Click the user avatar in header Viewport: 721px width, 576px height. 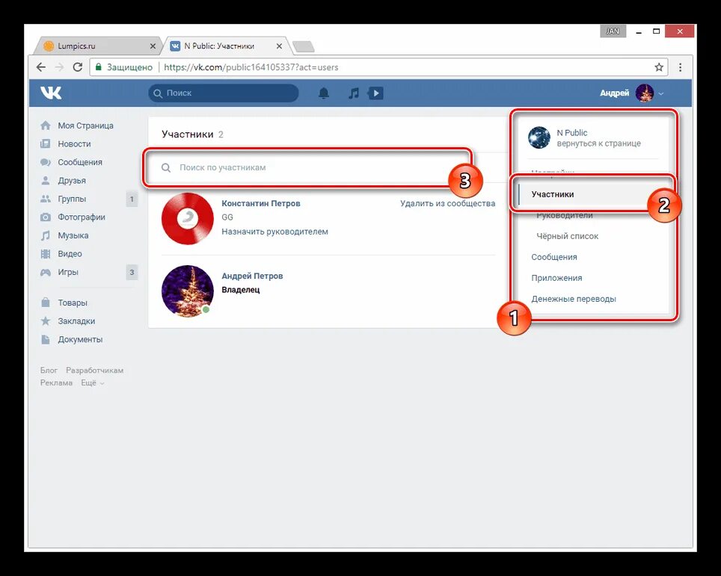coord(645,93)
